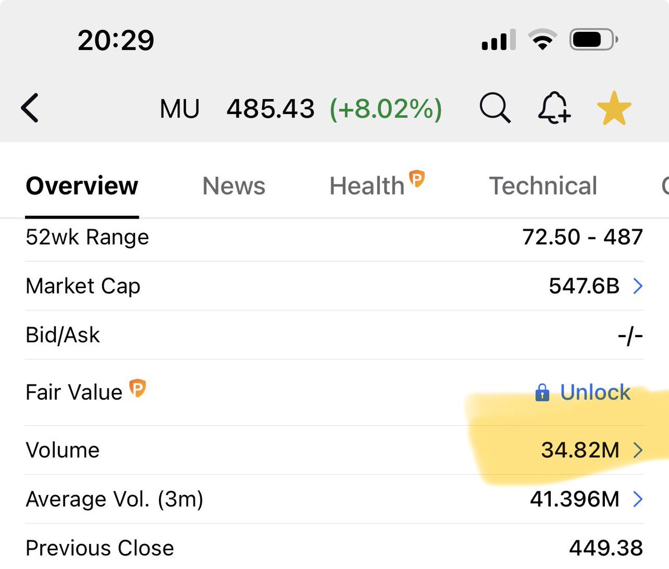Viewport: 669px width, 569px height.
Task: Tap the MU ticker symbol in the header
Action: coord(180,108)
